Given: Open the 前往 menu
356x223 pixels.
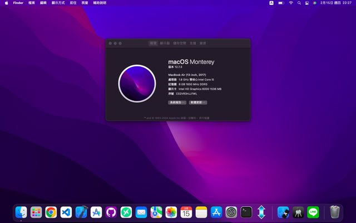Looking at the screenshot, I should (x=73, y=3).
